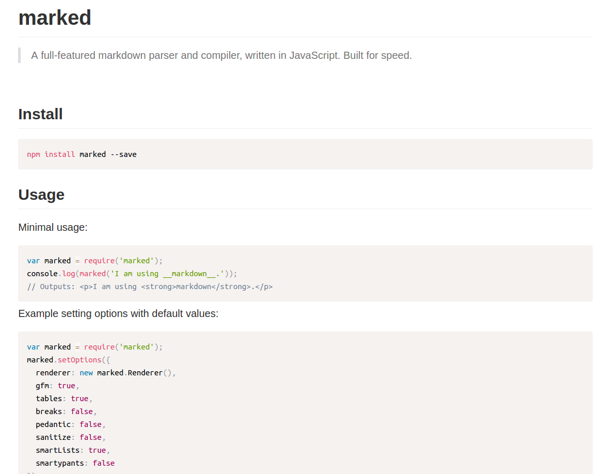
Task: Click the 'renderer: new marked.Renderer(),' line
Action: (106, 373)
